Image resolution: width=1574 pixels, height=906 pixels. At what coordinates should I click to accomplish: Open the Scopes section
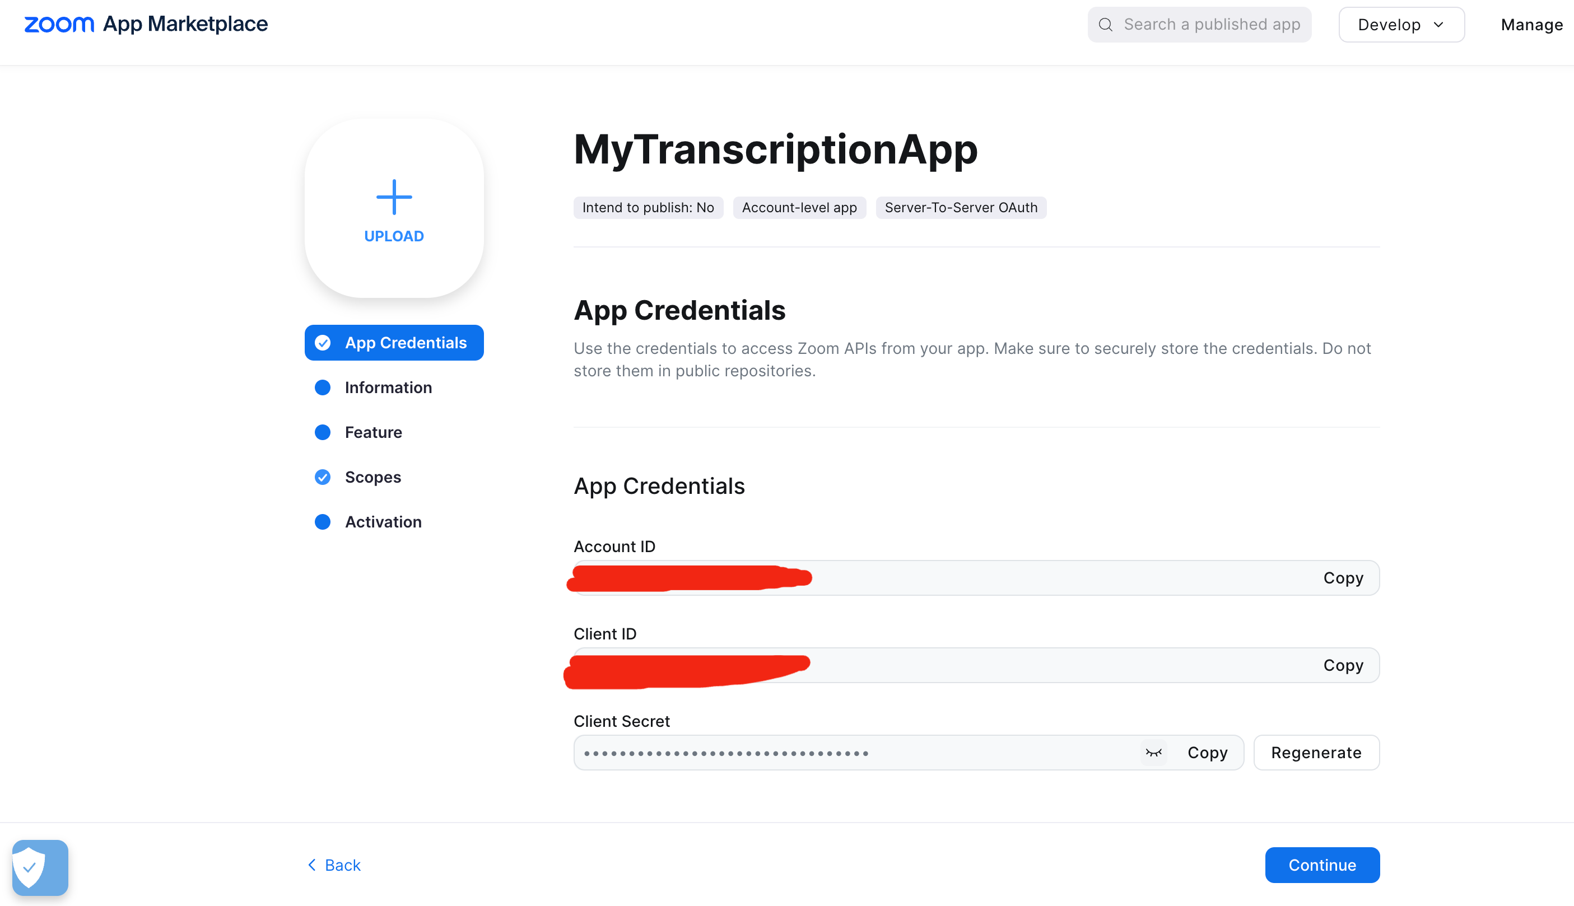[373, 477]
